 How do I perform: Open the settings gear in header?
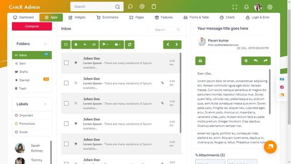(x=270, y=7)
